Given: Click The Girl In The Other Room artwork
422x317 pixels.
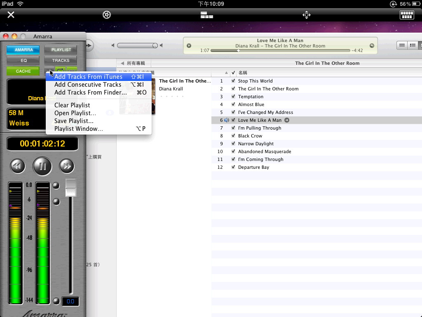Looking at the screenshot, I should 137,96.
